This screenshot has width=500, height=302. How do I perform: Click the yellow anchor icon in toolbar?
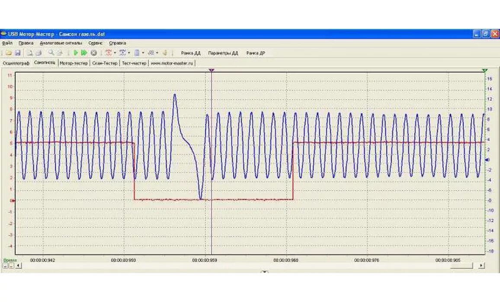click(x=165, y=53)
